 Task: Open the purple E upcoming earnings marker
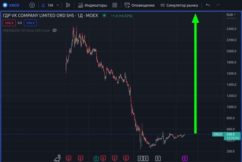coord(185,158)
